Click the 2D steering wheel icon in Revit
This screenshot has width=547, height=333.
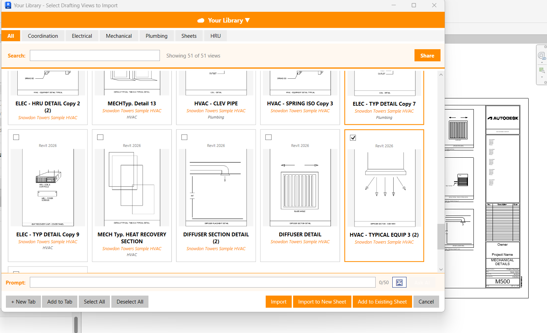coord(541,56)
